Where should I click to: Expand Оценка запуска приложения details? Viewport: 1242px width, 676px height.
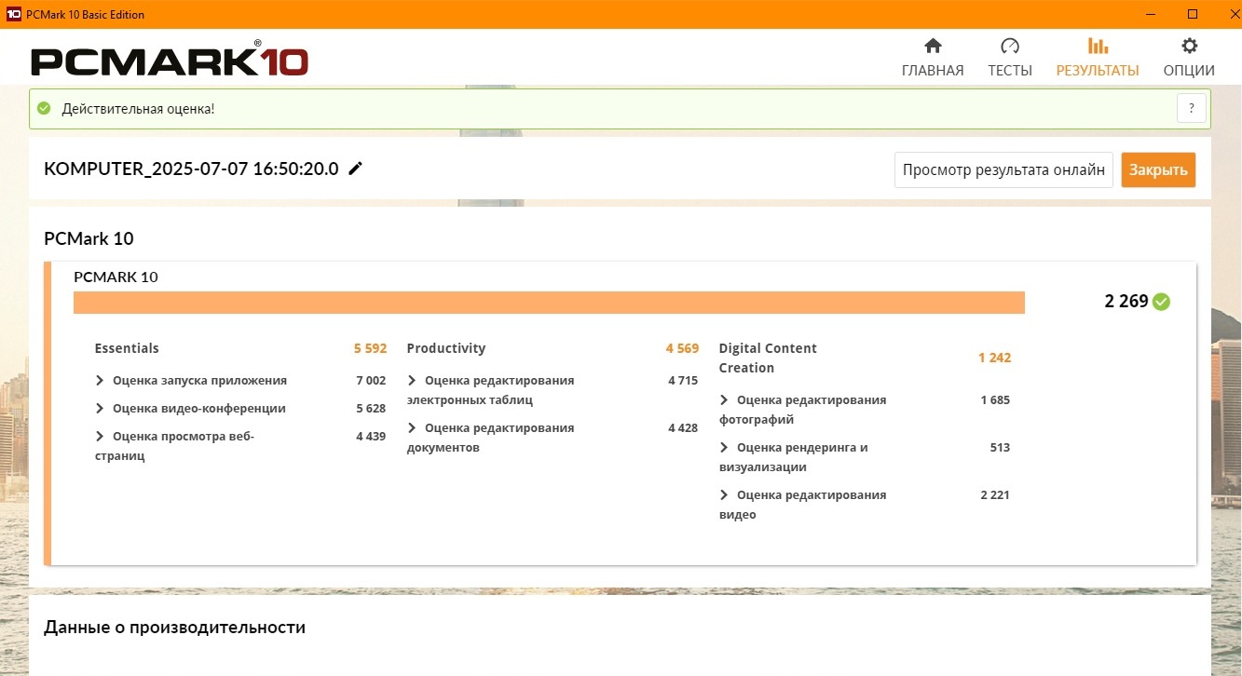(100, 381)
